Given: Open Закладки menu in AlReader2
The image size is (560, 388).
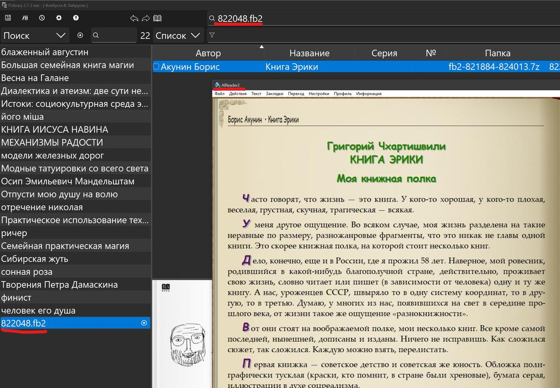Looking at the screenshot, I should (275, 94).
